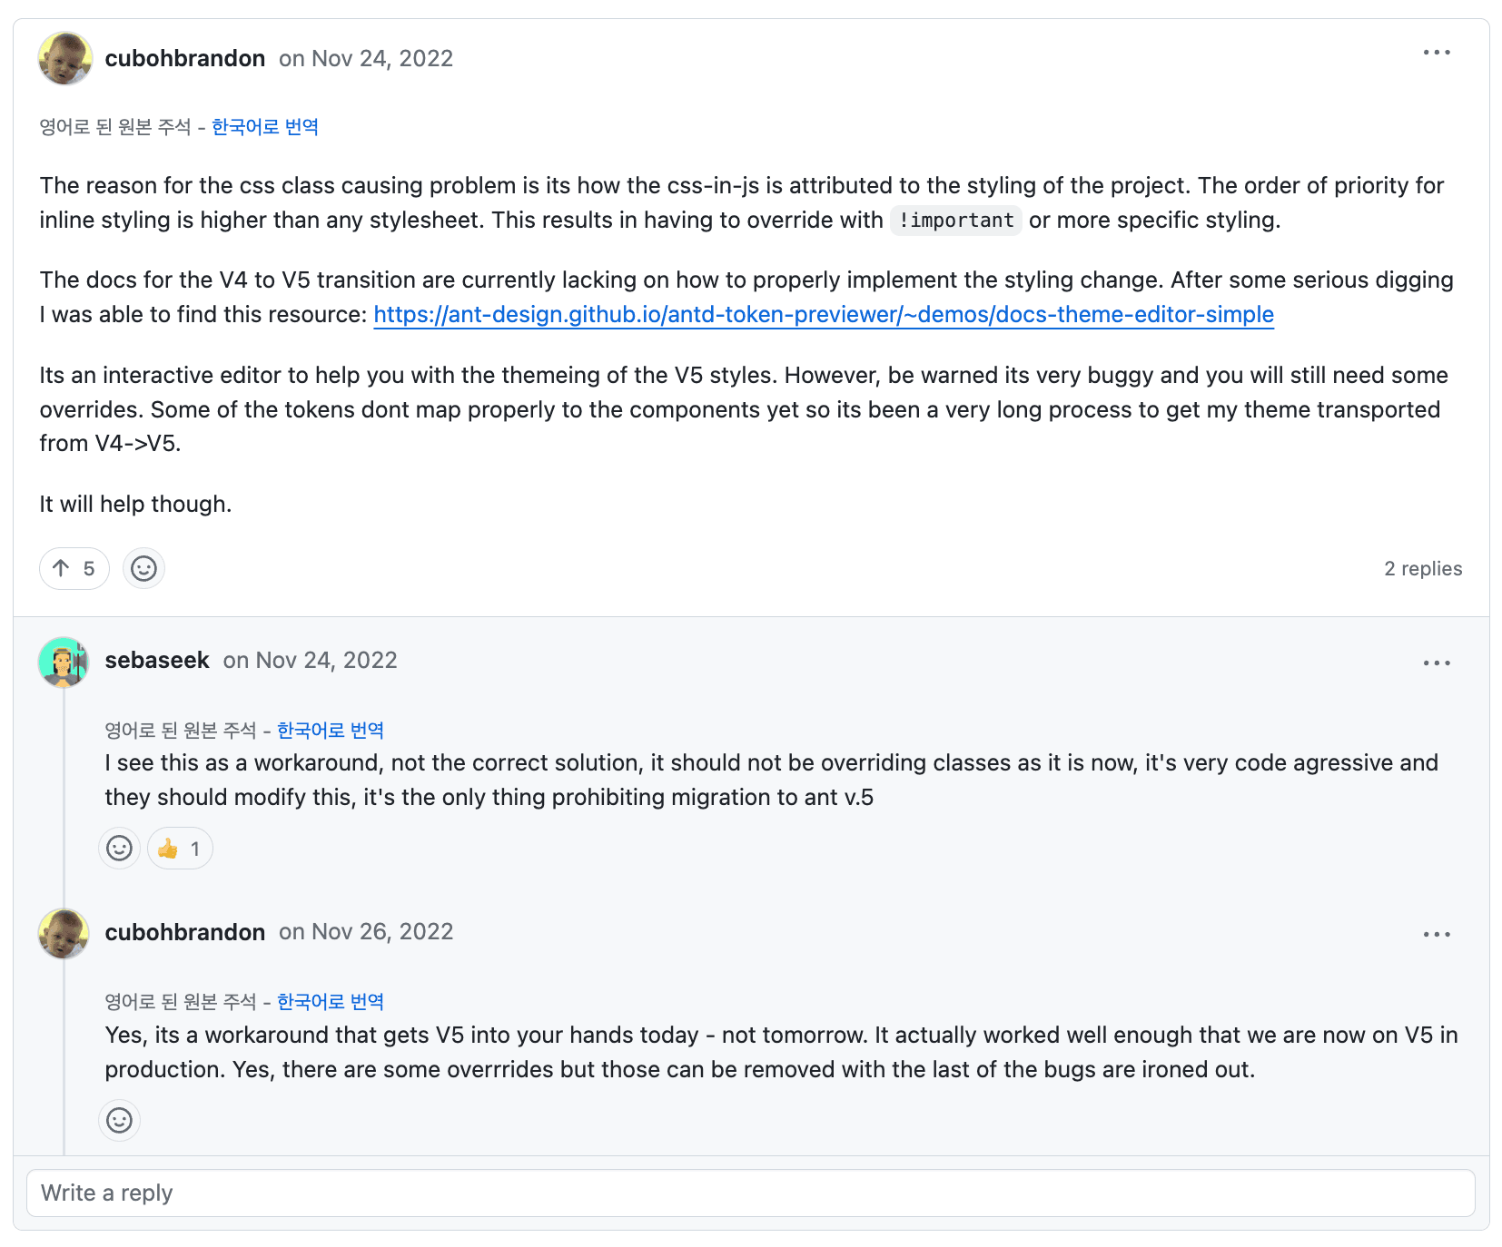
Task: Add emoji reaction to the top comment
Action: [143, 569]
